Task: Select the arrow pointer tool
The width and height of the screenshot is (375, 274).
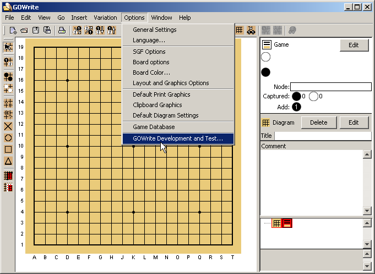Action: tap(8, 47)
